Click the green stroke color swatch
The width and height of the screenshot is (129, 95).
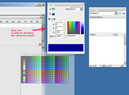pos(53,9)
